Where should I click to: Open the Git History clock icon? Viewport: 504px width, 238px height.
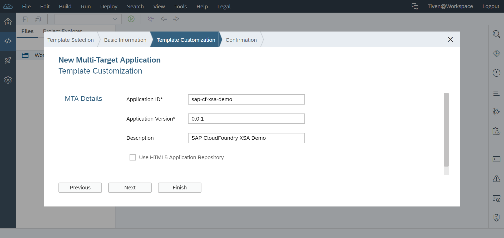click(x=496, y=73)
